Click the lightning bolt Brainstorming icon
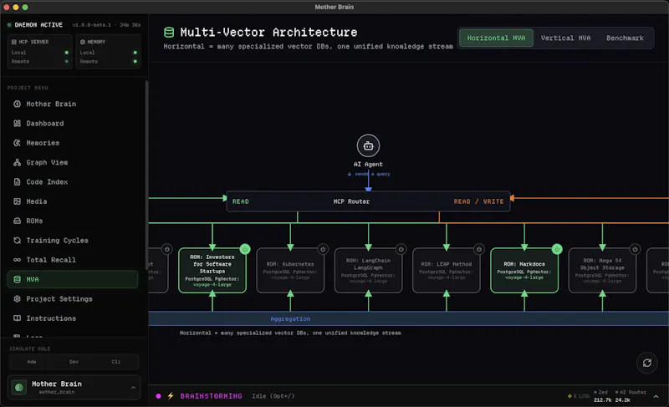This screenshot has height=407, width=669. [x=171, y=396]
